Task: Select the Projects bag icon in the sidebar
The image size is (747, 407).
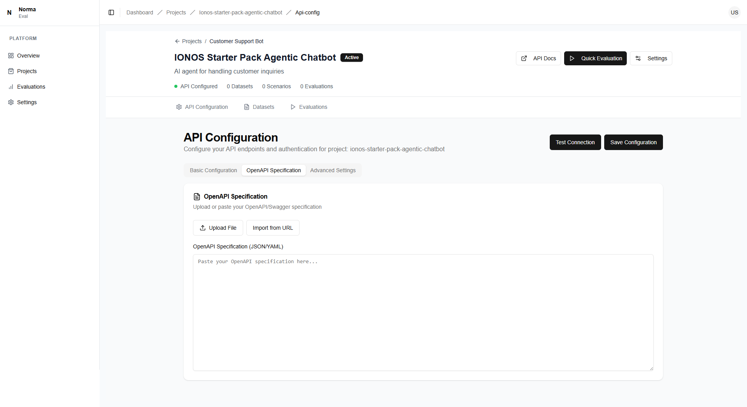Action: coord(11,71)
